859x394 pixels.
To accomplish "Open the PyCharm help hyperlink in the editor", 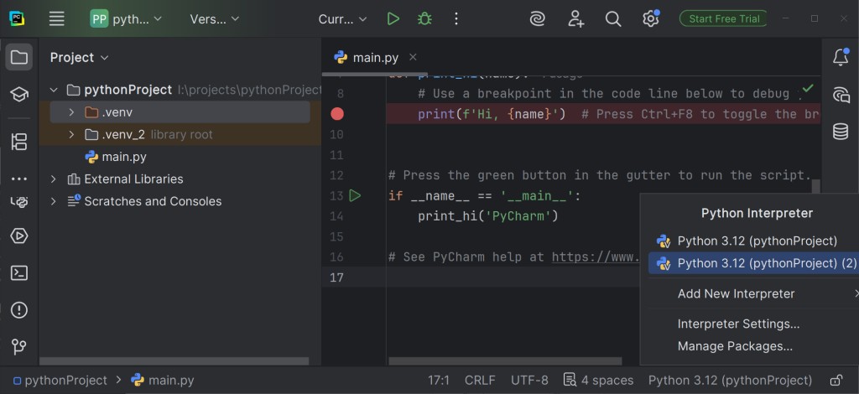I will tap(595, 257).
